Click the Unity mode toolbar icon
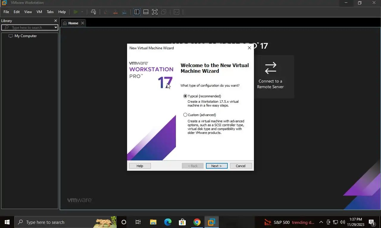The width and height of the screenshot is (381, 228). click(164, 12)
